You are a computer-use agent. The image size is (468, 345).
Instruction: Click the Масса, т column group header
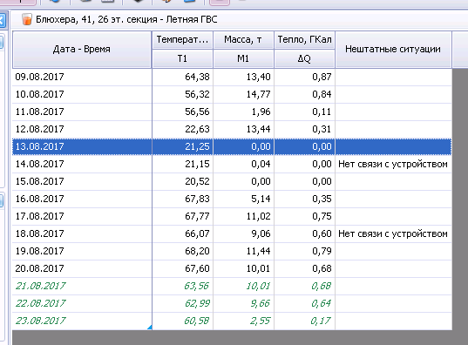tap(243, 40)
